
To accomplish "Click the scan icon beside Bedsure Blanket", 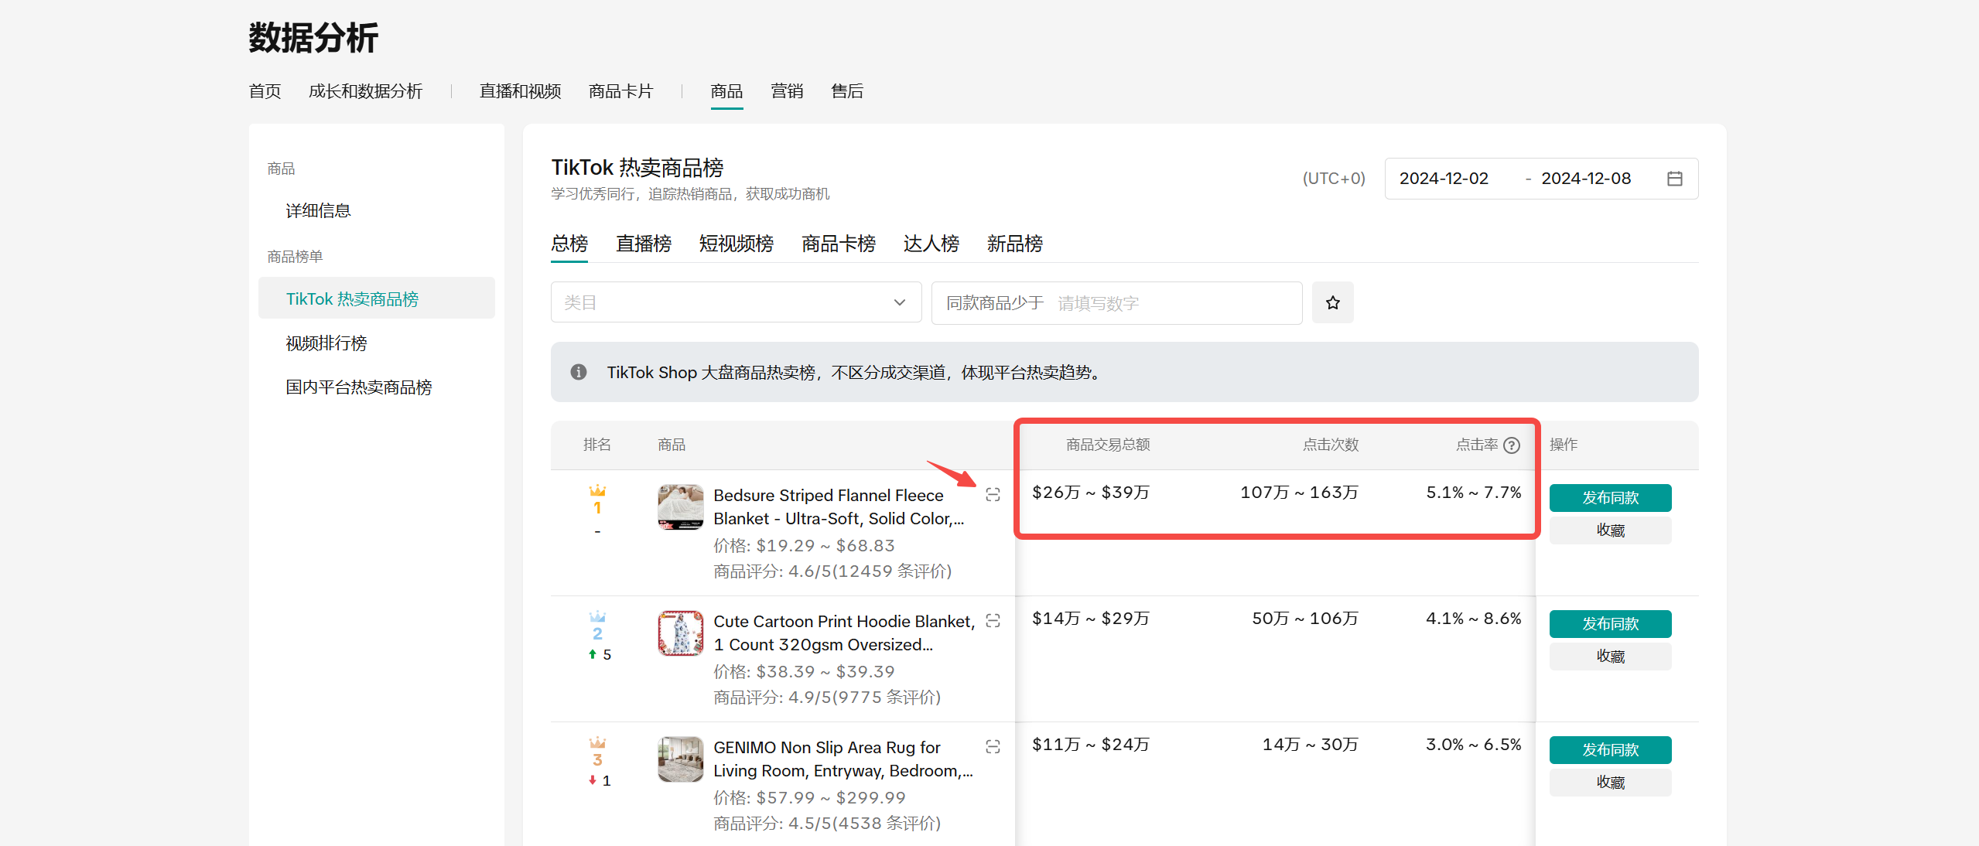I will pyautogui.click(x=993, y=495).
